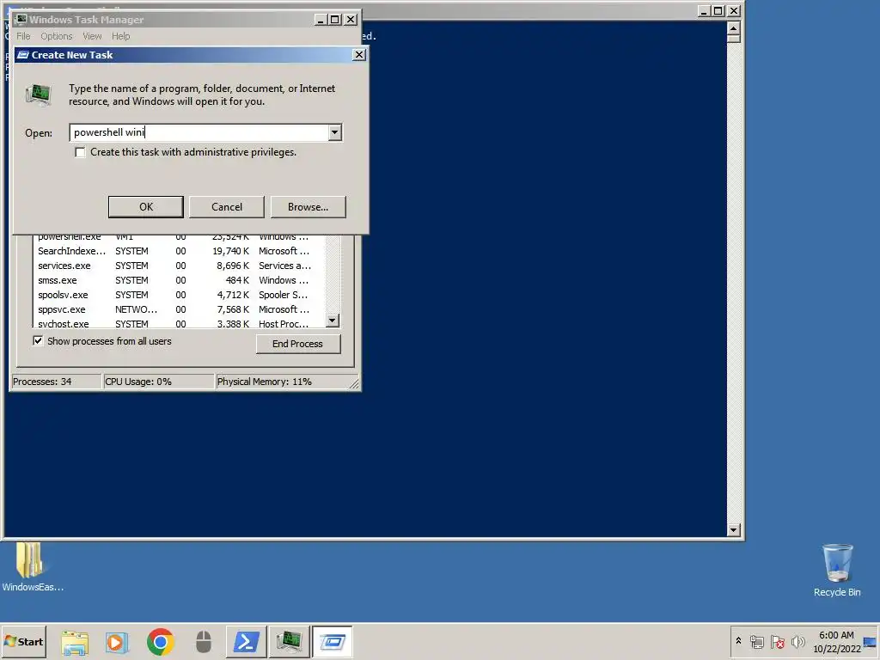The image size is (880, 660).
Task: Open the Recycle Bin desktop icon
Action: 837,571
